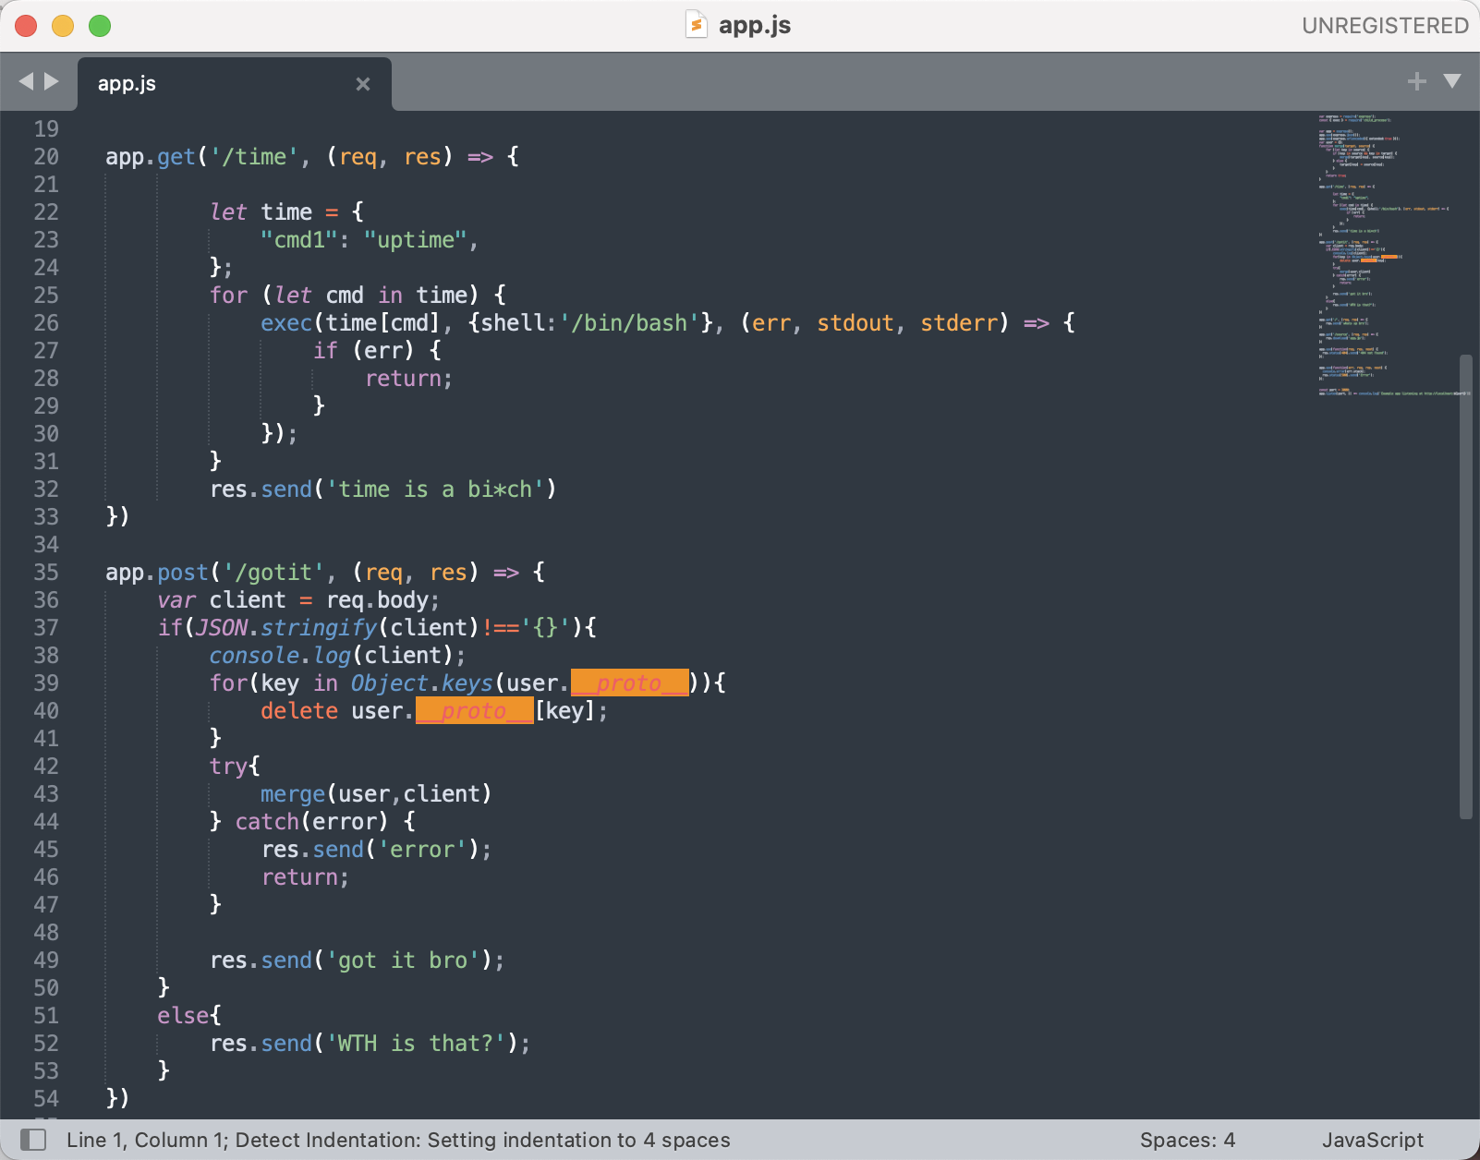Open the Spaces: 4 indentation menu
This screenshot has height=1160, width=1480.
[x=1187, y=1140]
